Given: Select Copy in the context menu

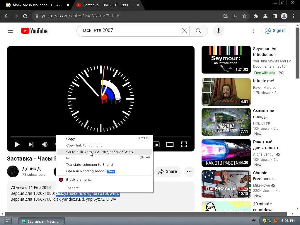Looking at the screenshot, I should (x=105, y=139).
